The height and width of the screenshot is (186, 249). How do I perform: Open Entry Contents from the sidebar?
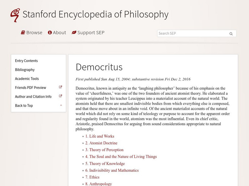[x=26, y=61]
